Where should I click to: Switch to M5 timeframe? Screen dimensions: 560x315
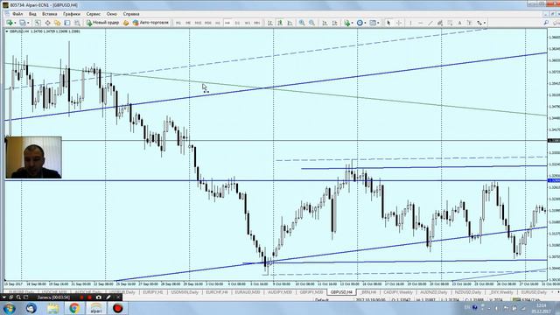click(188, 23)
